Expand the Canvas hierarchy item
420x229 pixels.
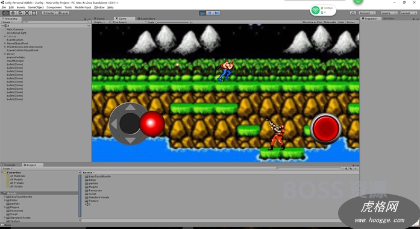tap(5, 36)
